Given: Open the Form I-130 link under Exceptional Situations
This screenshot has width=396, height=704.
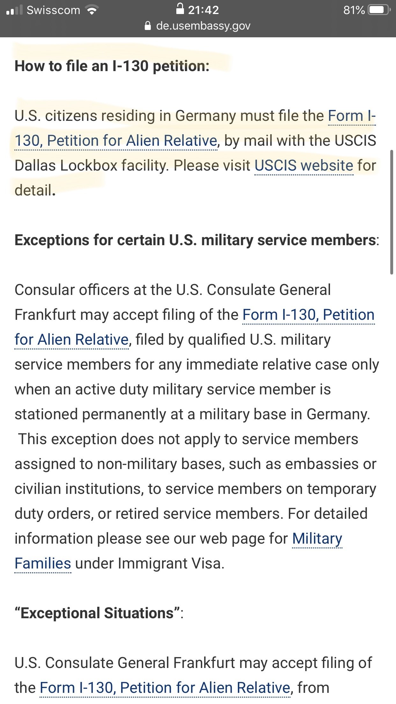Looking at the screenshot, I should [x=165, y=688].
